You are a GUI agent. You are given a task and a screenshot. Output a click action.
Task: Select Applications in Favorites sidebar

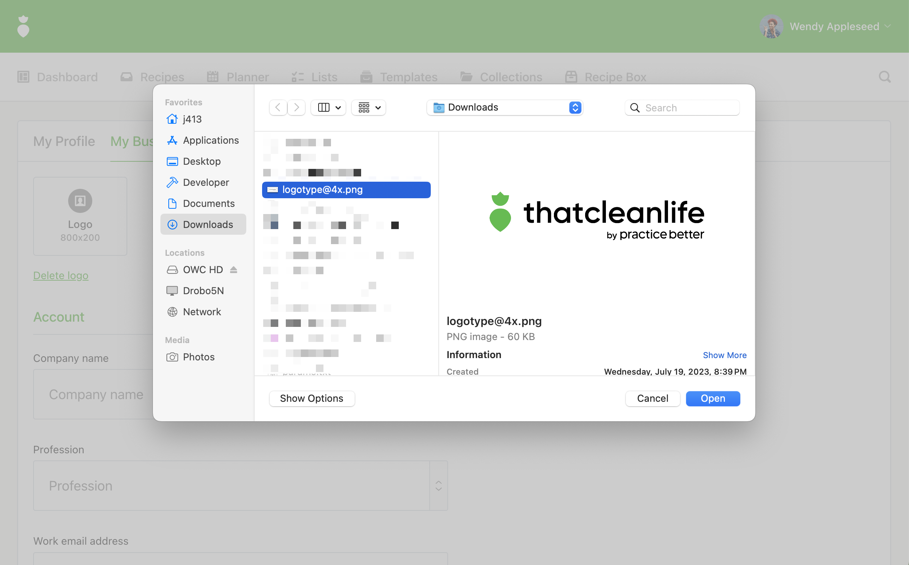tap(210, 140)
